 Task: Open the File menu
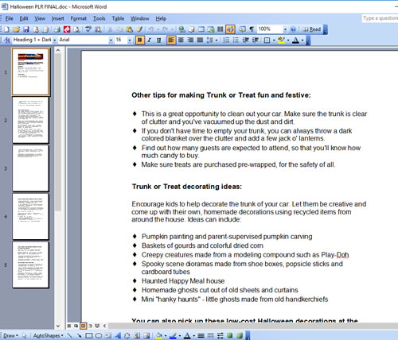pyautogui.click(x=9, y=18)
